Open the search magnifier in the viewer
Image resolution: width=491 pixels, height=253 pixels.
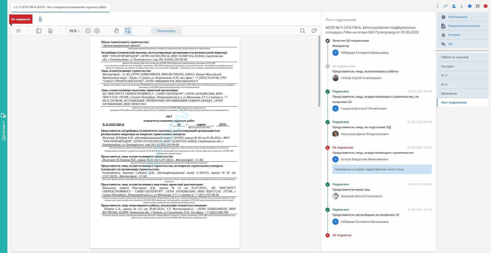click(x=303, y=31)
